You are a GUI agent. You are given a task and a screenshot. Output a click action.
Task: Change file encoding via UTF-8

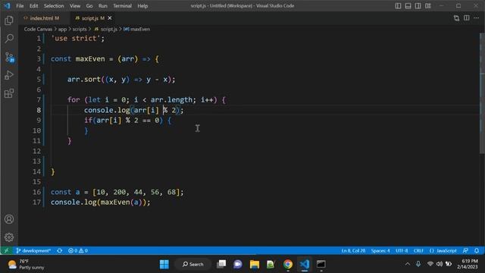coord(402,250)
